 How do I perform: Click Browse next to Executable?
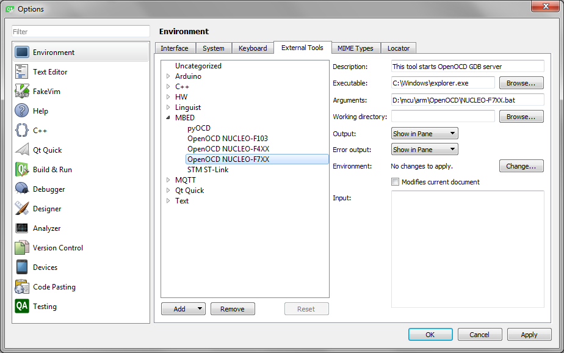coord(521,83)
